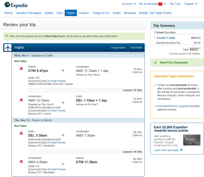The height and width of the screenshot is (177, 204).
Task: Click the Expedia logo
Action: 16,5
